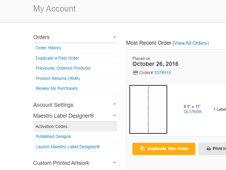Image resolution: width=226 pixels, height=170 pixels.
Task: Open Order History
Action: (x=48, y=48)
